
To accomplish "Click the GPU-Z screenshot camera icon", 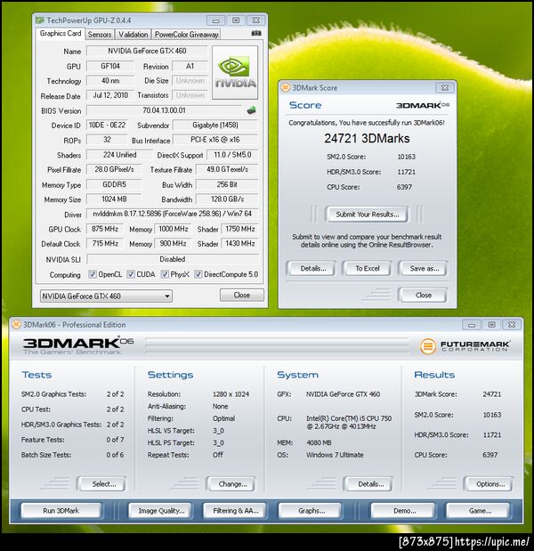I will (256, 33).
